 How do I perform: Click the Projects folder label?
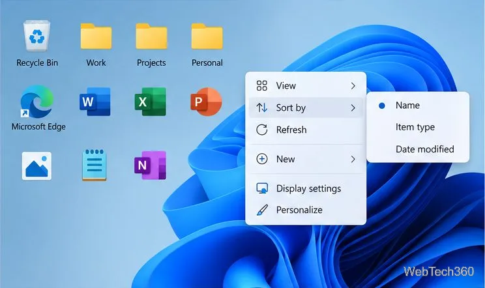[x=151, y=63]
